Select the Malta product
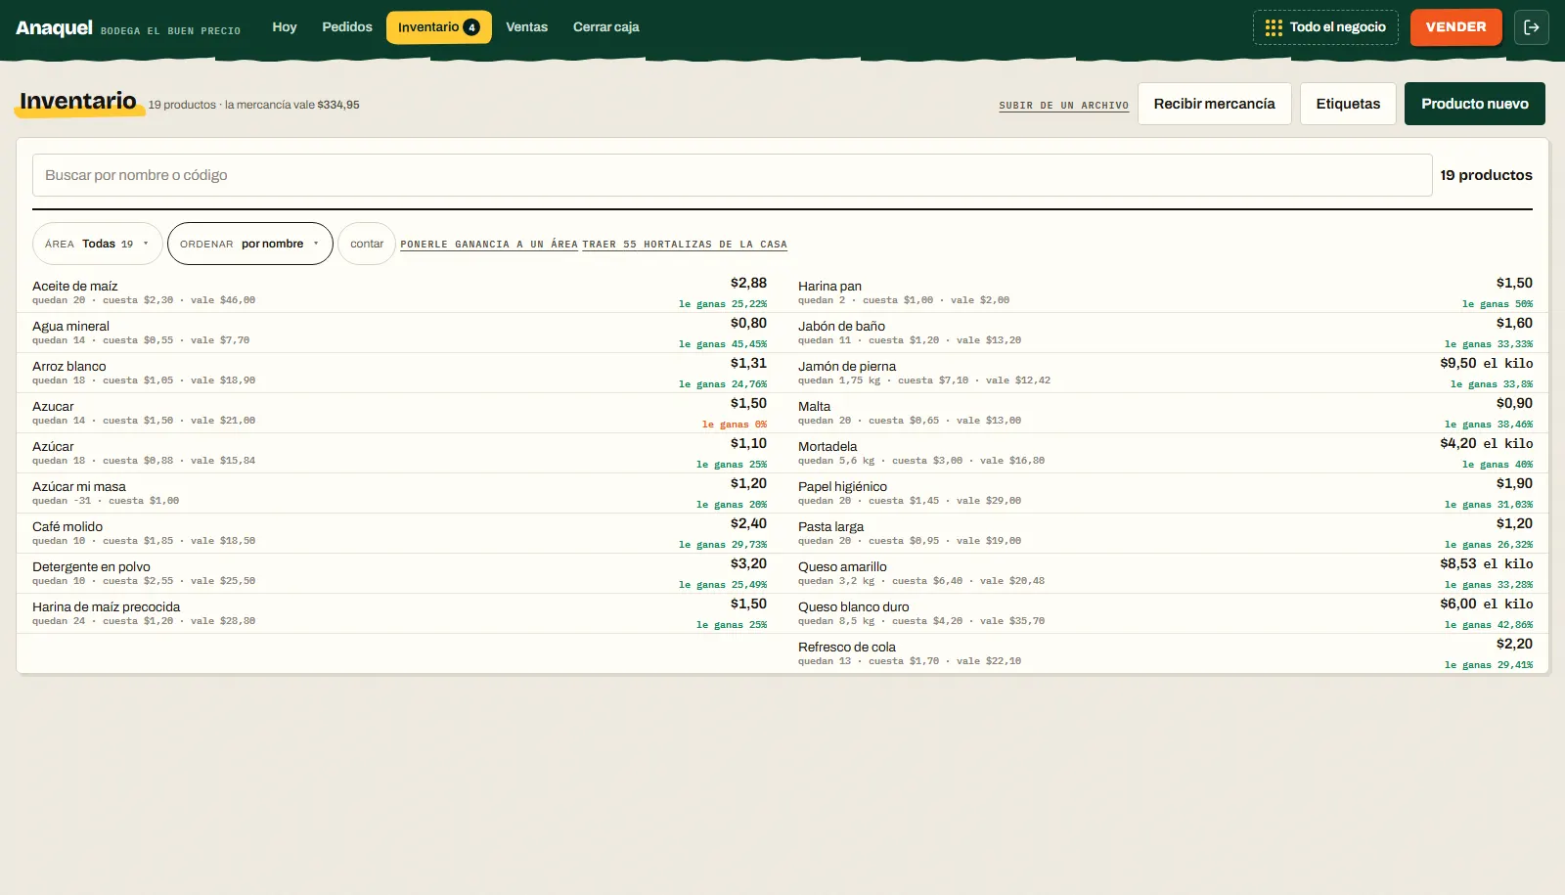 [1165, 413]
